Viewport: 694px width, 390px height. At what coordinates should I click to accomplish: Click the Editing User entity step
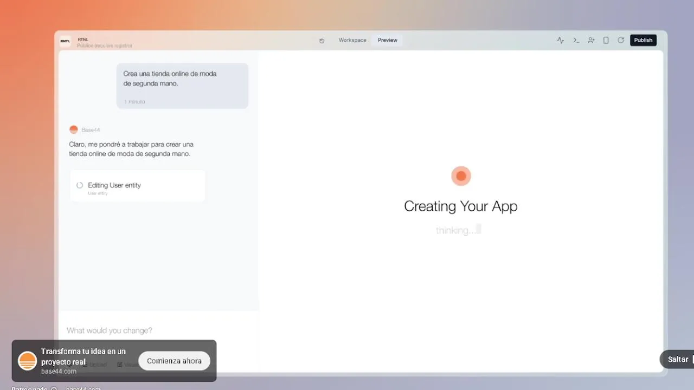[x=137, y=186]
